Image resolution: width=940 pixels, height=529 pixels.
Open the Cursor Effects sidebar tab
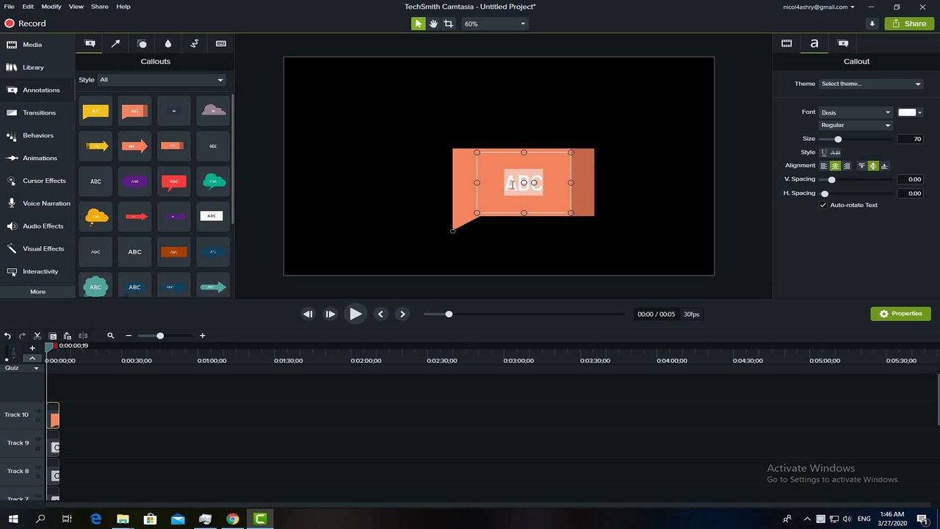pyautogui.click(x=38, y=181)
